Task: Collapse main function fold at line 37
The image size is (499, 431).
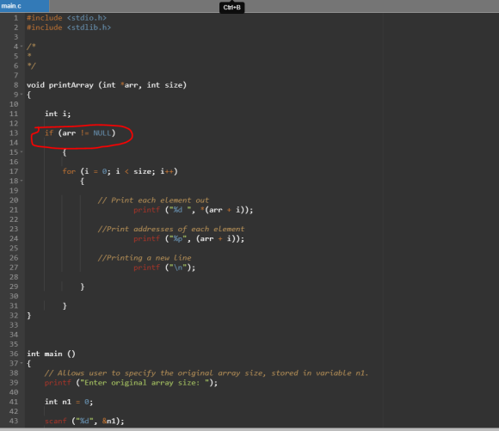Action: (x=22, y=363)
